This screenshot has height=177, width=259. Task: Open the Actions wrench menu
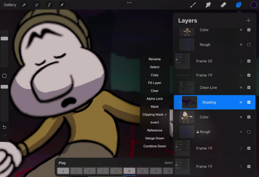tap(24, 5)
